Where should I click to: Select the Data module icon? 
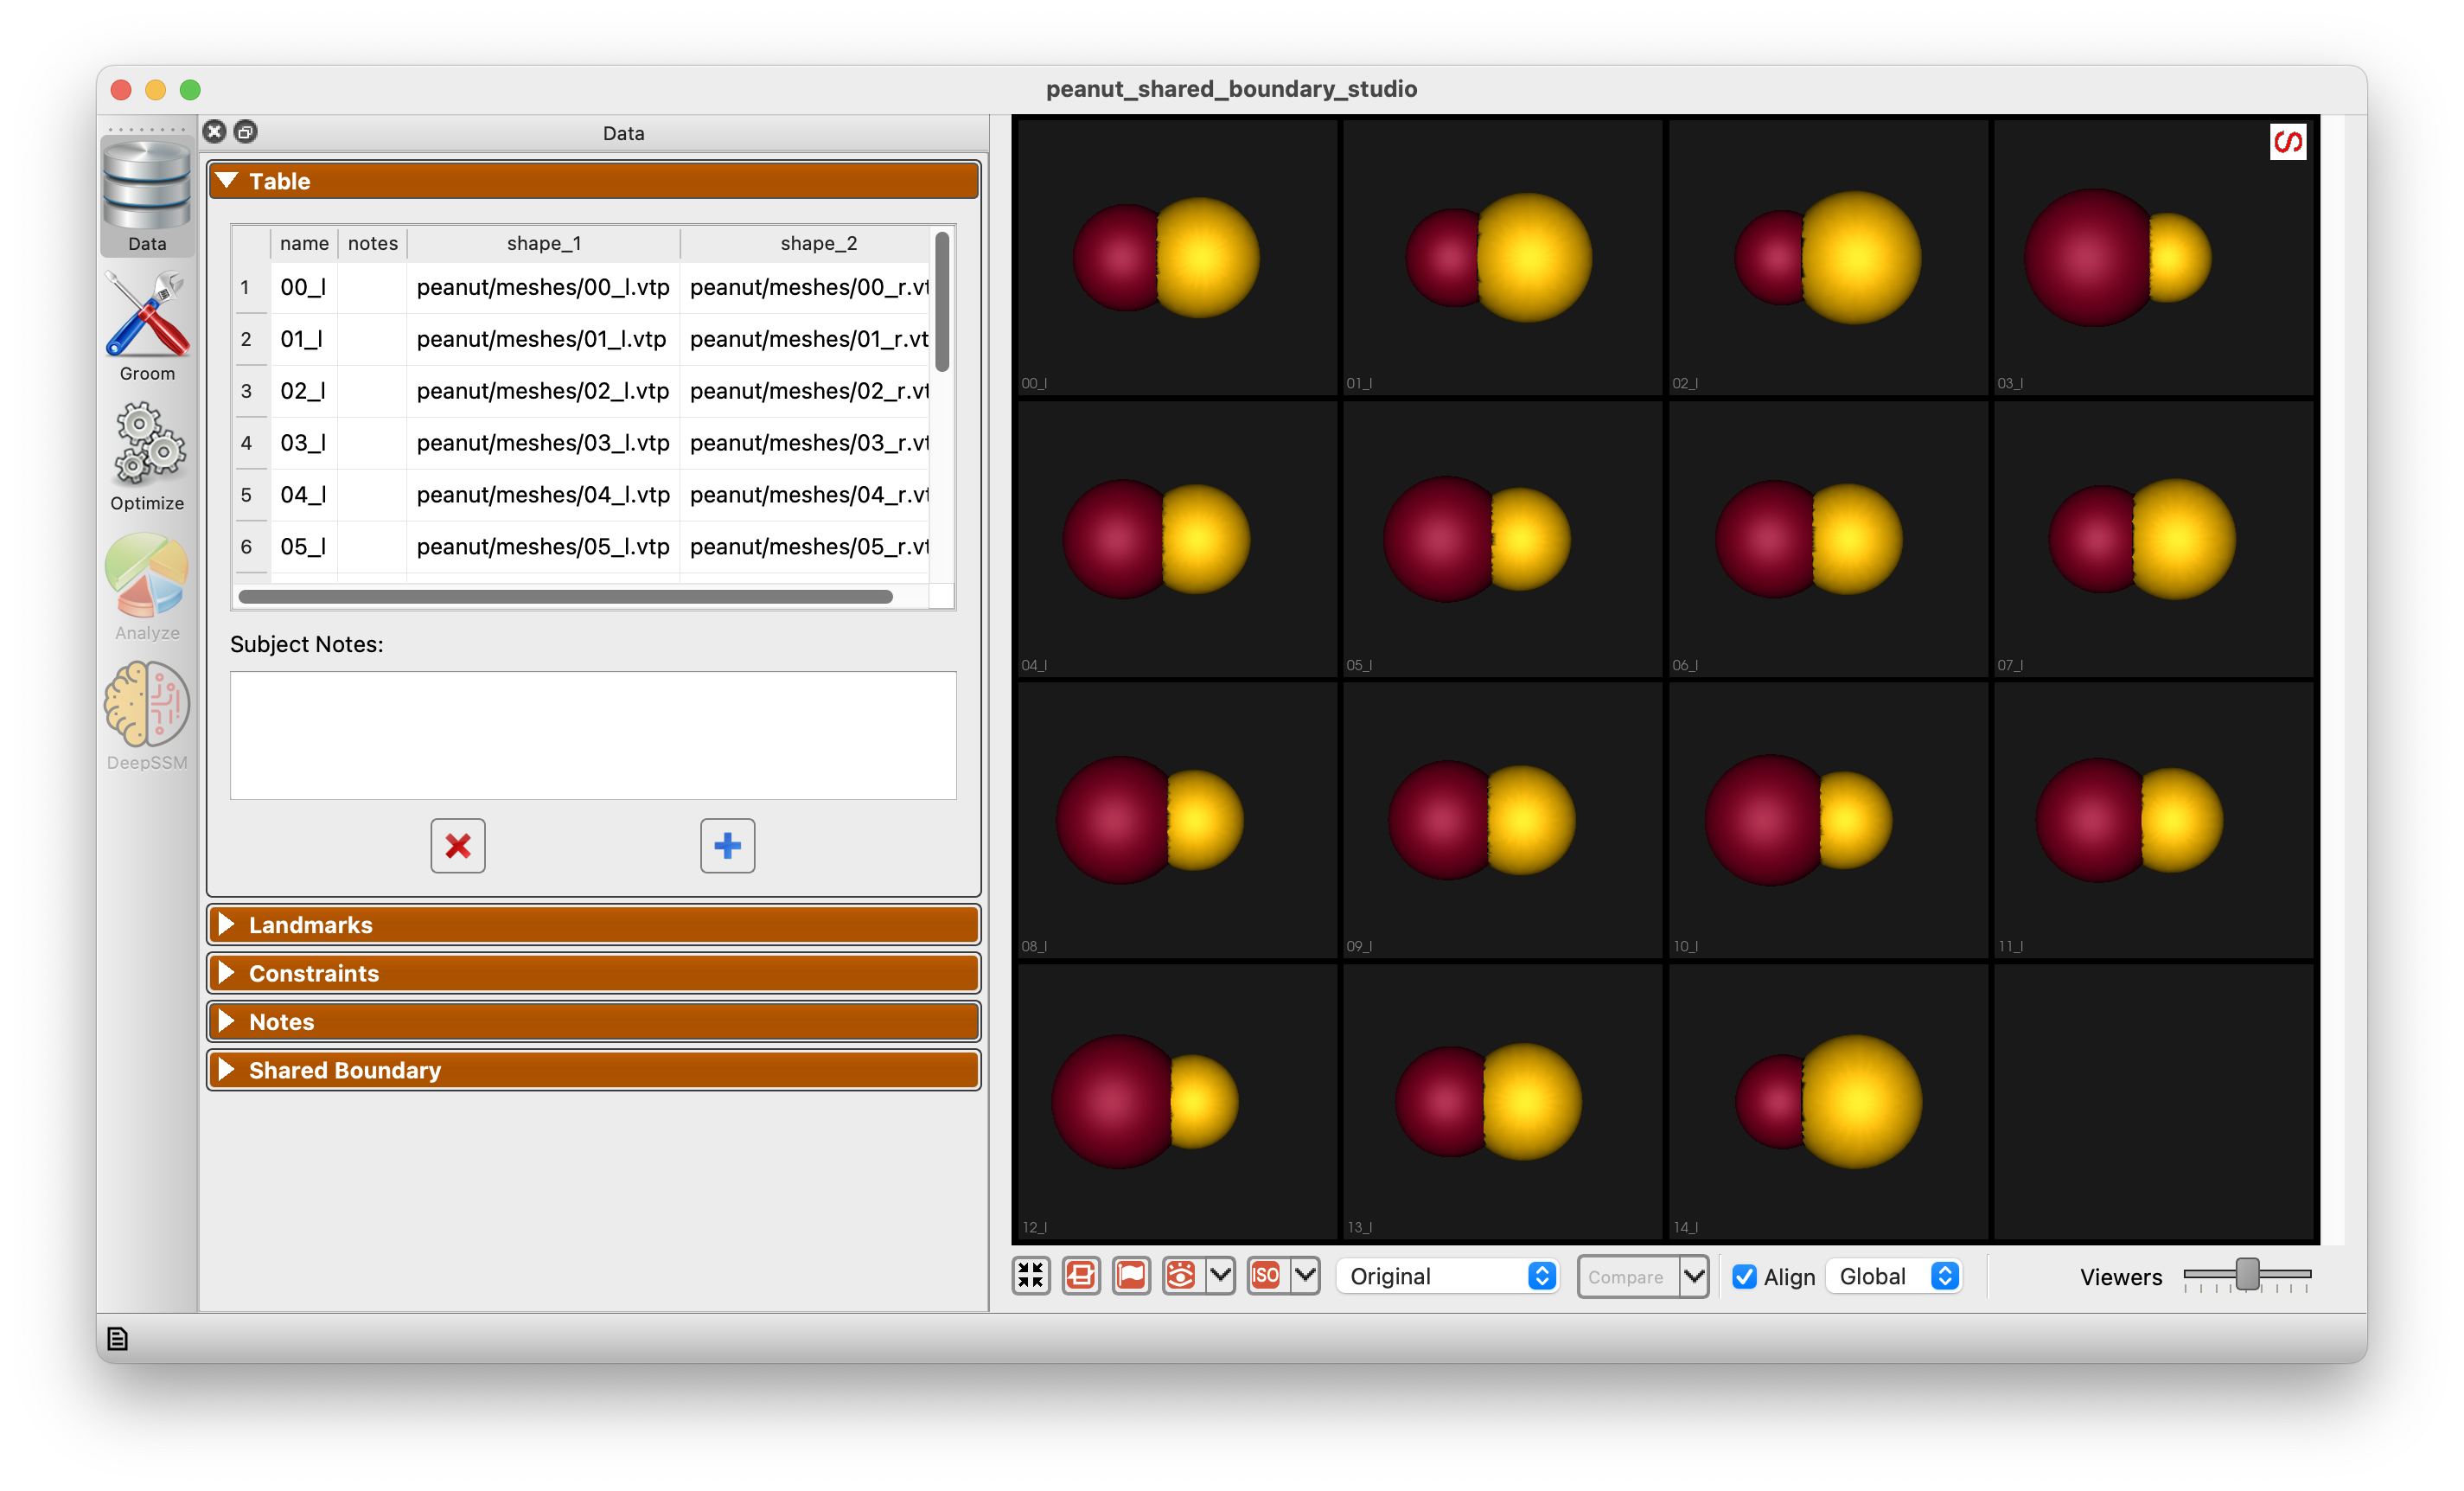[147, 196]
